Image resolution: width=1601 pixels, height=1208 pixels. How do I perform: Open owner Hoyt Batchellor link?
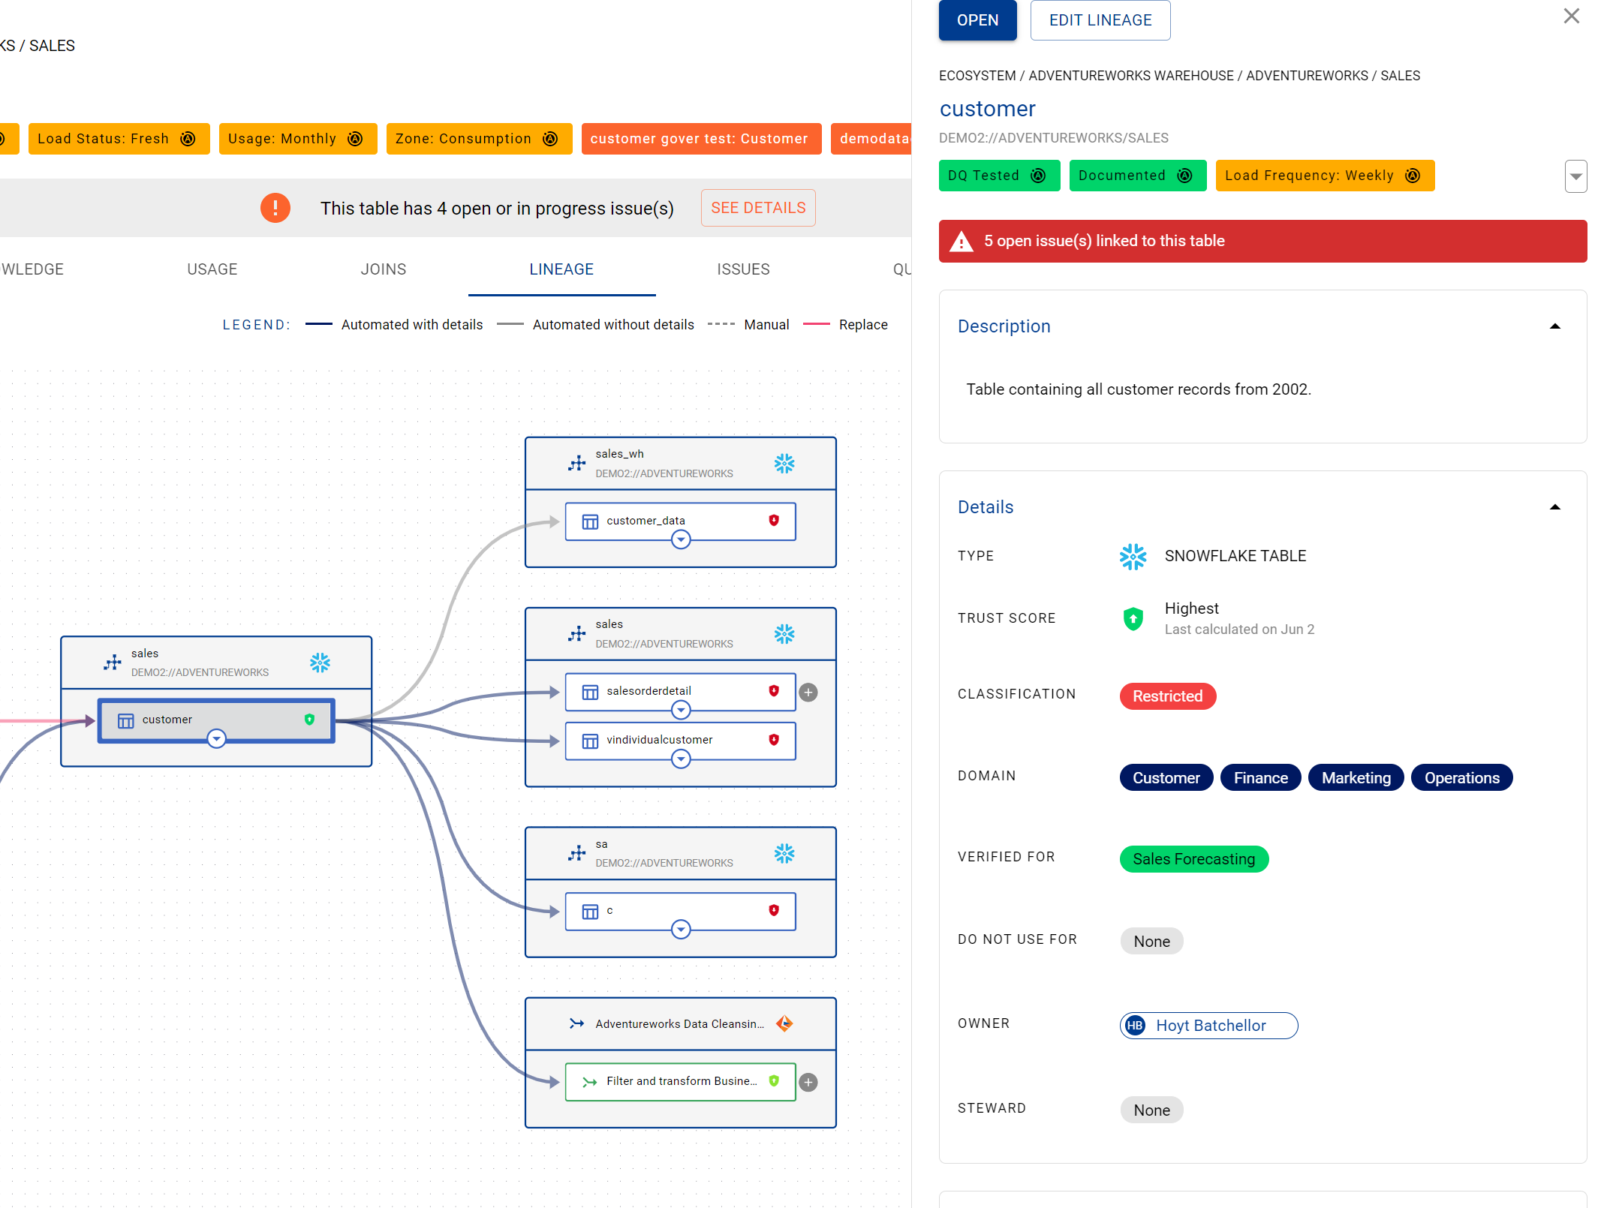(x=1208, y=1026)
